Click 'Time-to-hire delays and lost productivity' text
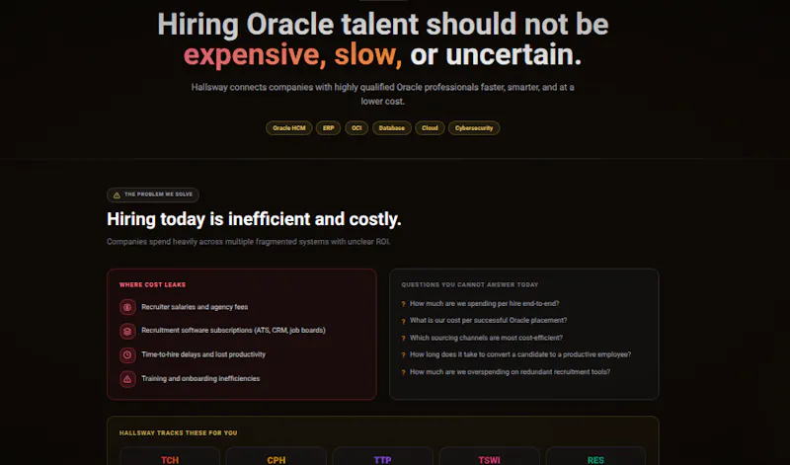The width and height of the screenshot is (790, 465). click(x=203, y=354)
